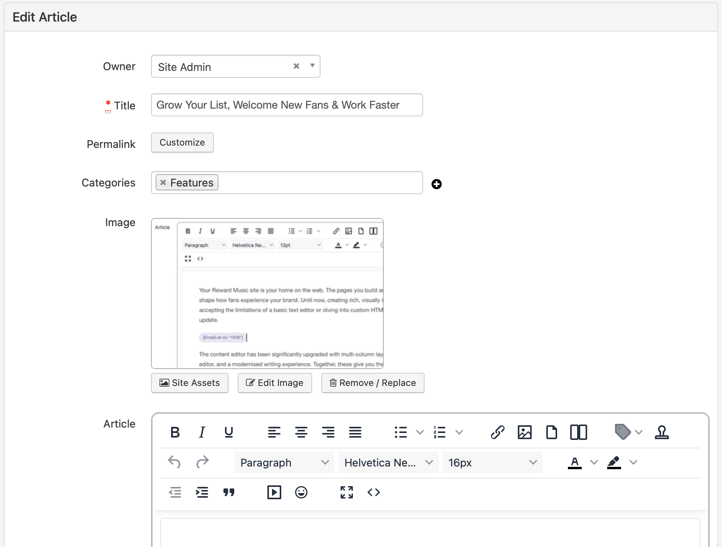
Task: Open bullet list style options arrow
Action: [420, 432]
